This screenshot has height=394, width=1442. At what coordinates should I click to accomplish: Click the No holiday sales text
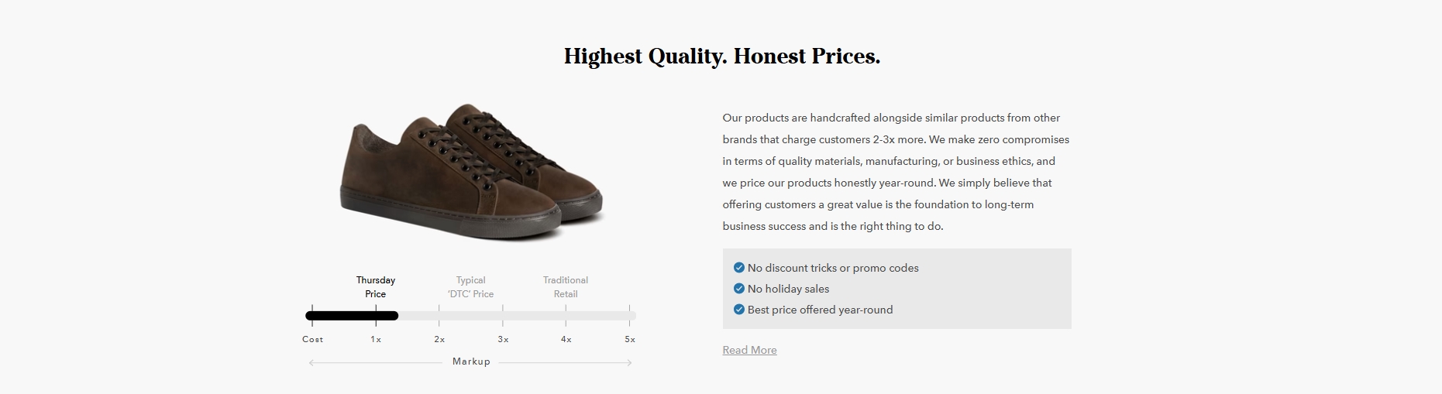[788, 289]
